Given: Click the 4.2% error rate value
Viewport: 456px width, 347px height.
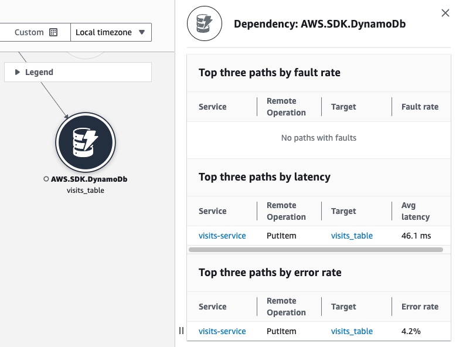Looking at the screenshot, I should [x=411, y=331].
